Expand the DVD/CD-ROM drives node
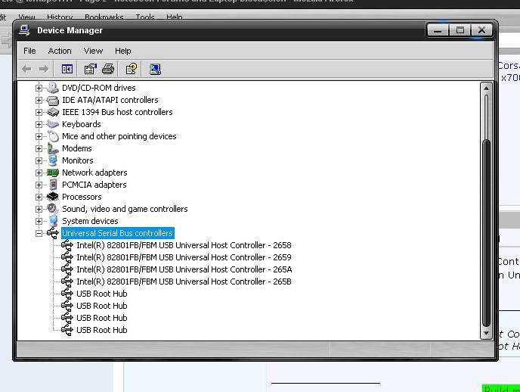Image resolution: width=520 pixels, height=392 pixels. (39, 88)
